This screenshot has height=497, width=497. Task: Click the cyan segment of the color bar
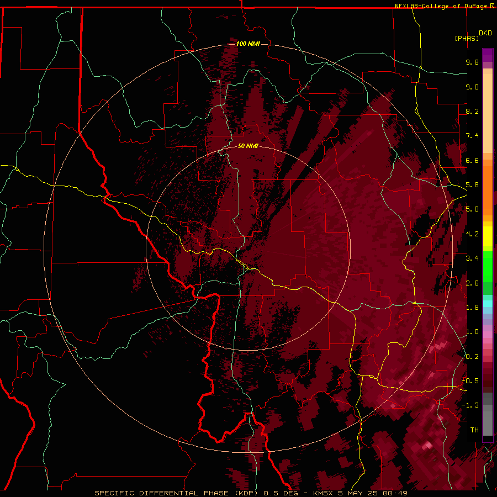coord(488,303)
